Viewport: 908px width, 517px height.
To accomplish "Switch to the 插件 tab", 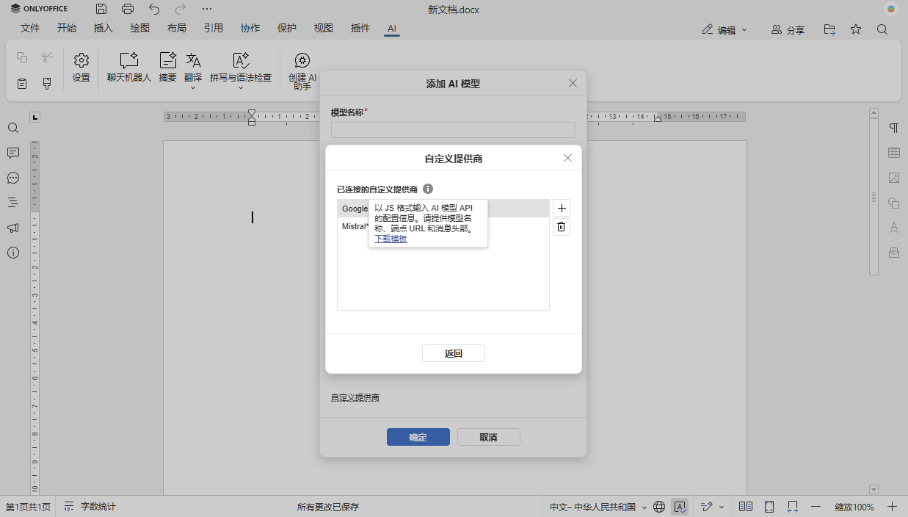I will pyautogui.click(x=360, y=28).
